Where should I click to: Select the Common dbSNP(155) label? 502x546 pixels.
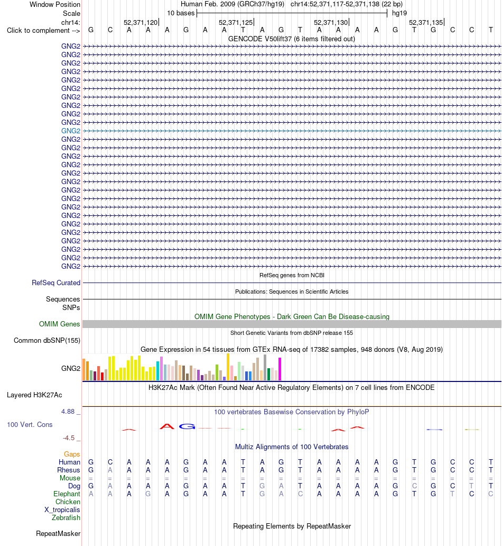(x=47, y=341)
